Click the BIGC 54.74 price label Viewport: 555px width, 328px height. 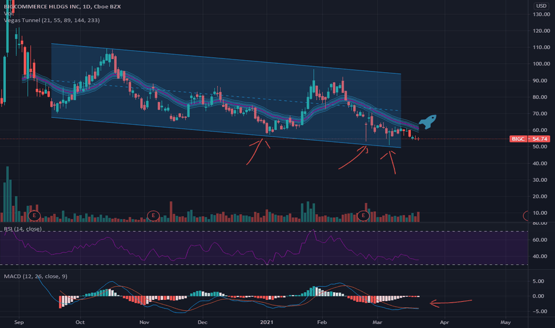point(530,138)
